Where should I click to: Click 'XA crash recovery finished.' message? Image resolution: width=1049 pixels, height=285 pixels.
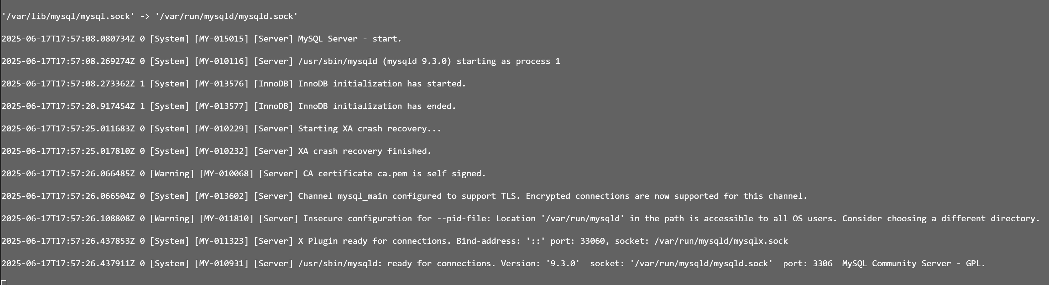point(365,151)
